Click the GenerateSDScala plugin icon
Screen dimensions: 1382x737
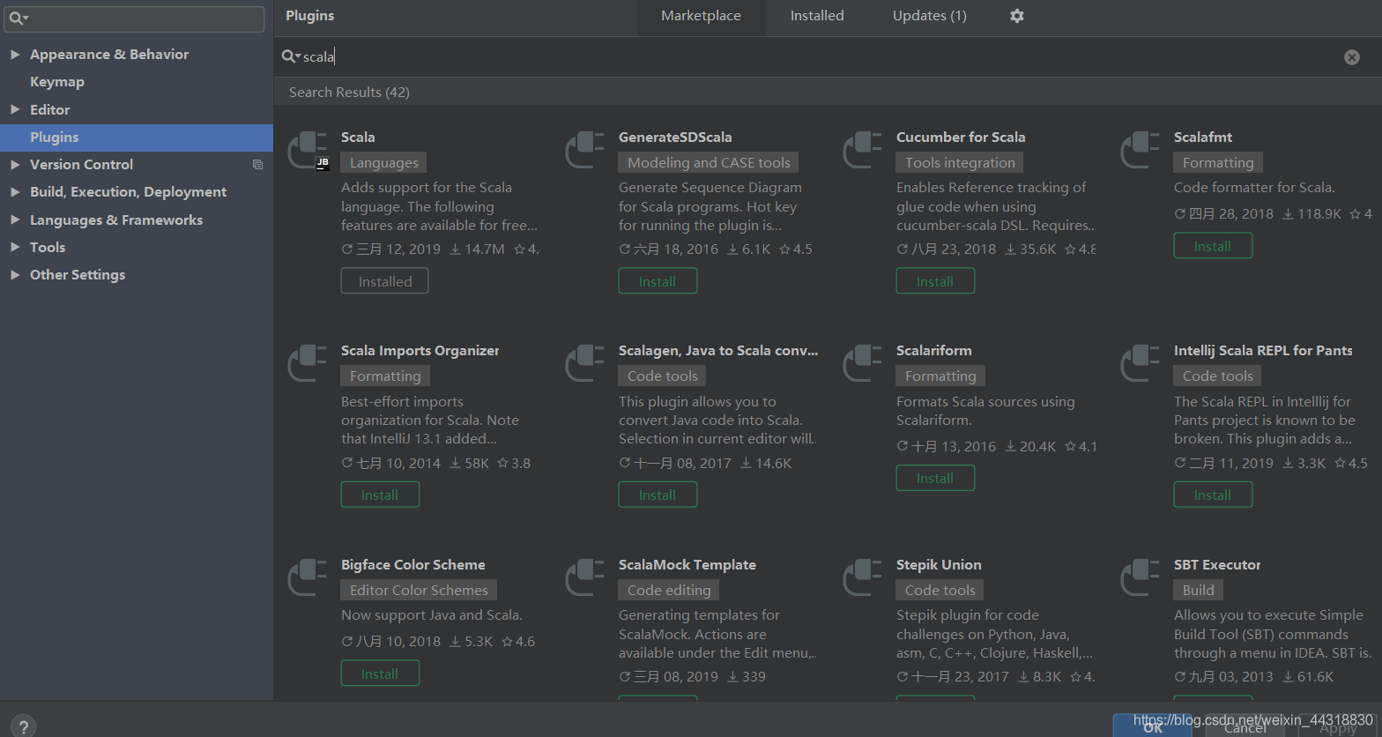pos(585,150)
